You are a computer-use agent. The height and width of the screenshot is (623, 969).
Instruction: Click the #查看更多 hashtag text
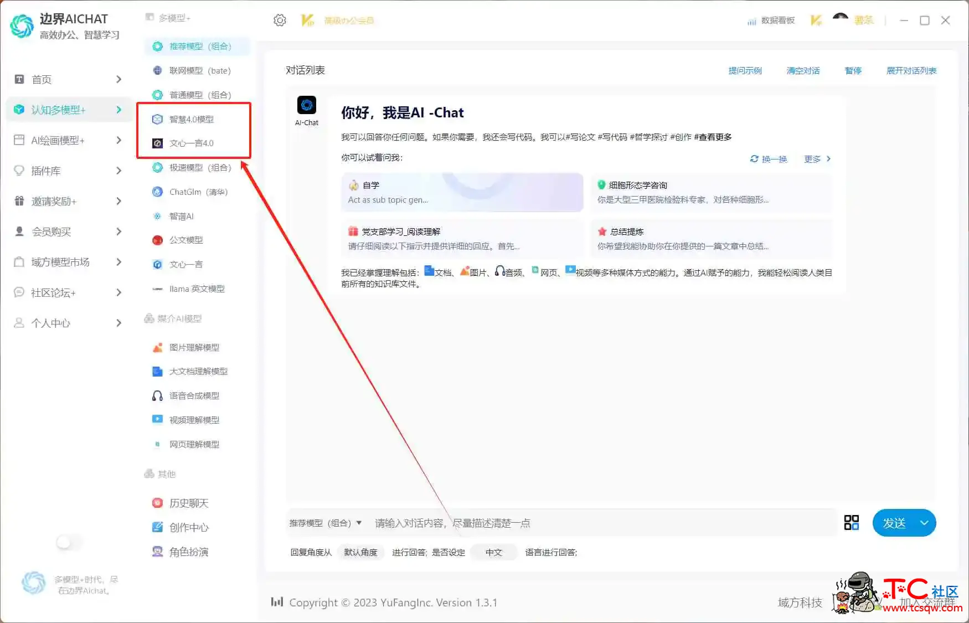click(713, 137)
